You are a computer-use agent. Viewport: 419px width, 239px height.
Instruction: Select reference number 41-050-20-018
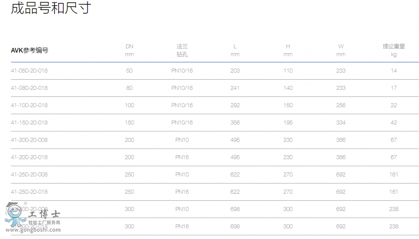pos(29,71)
